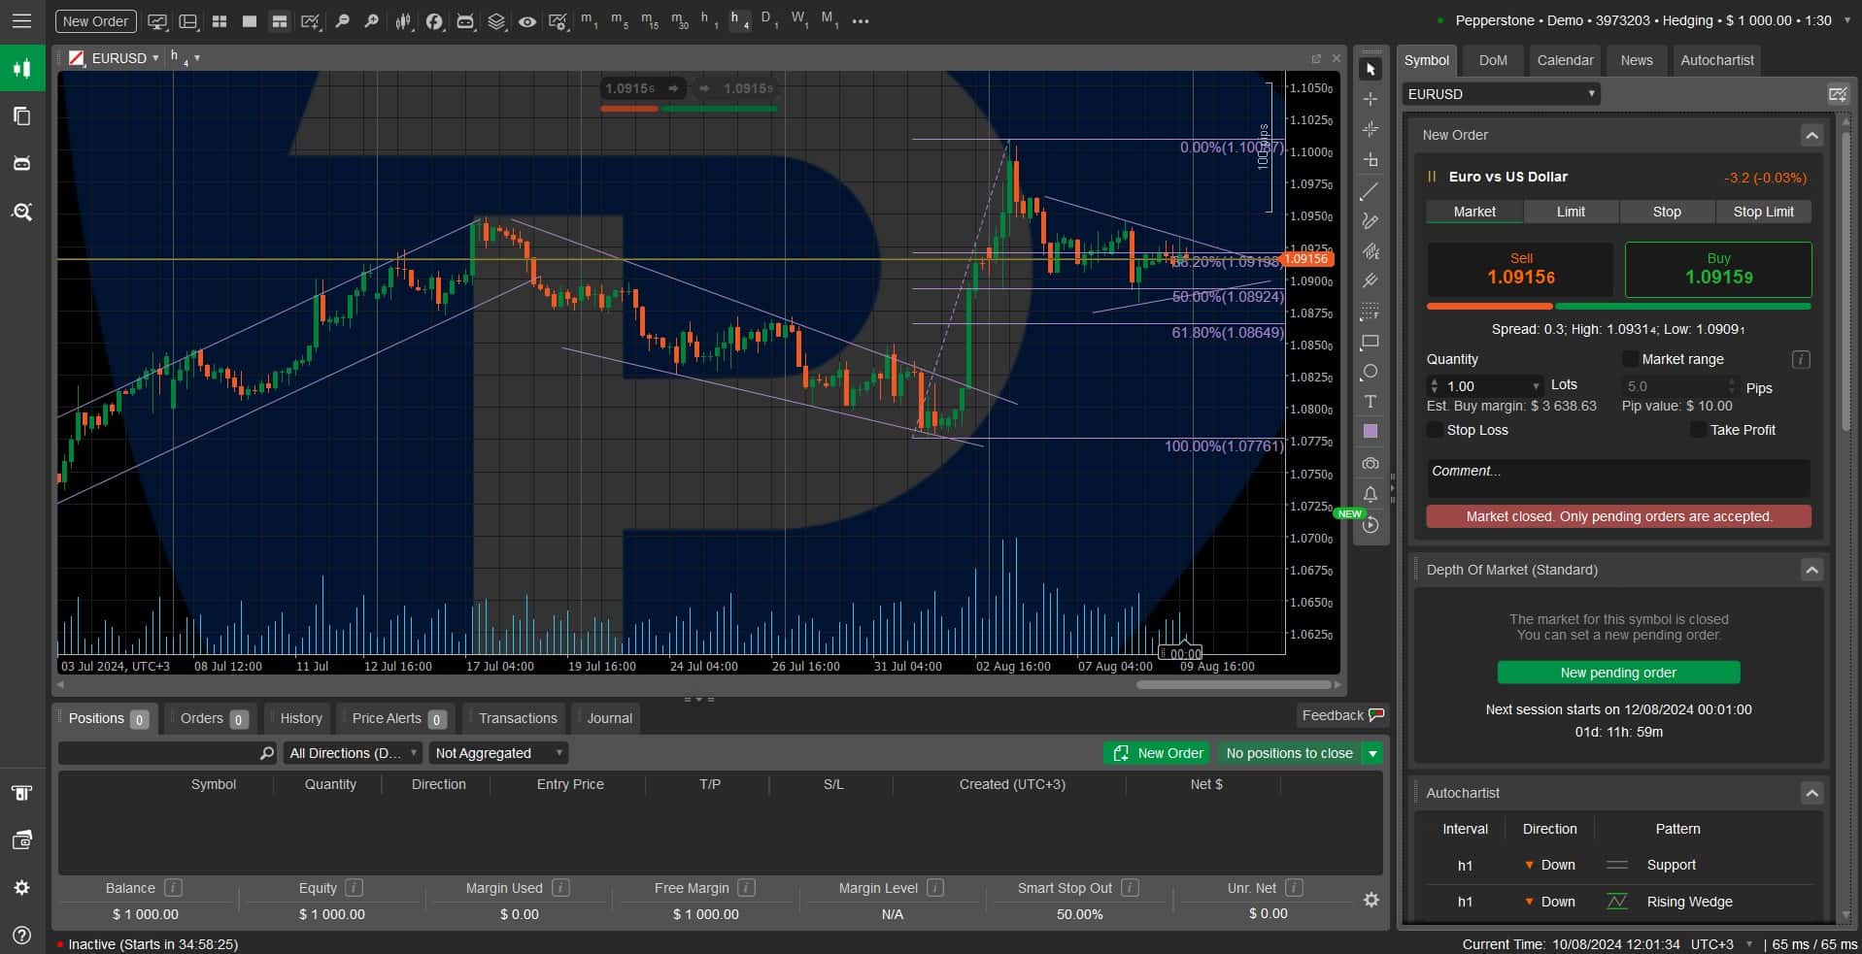Click the zoom out magnifier in toolbar
Screen dimensions: 1862x954
pyautogui.click(x=342, y=20)
